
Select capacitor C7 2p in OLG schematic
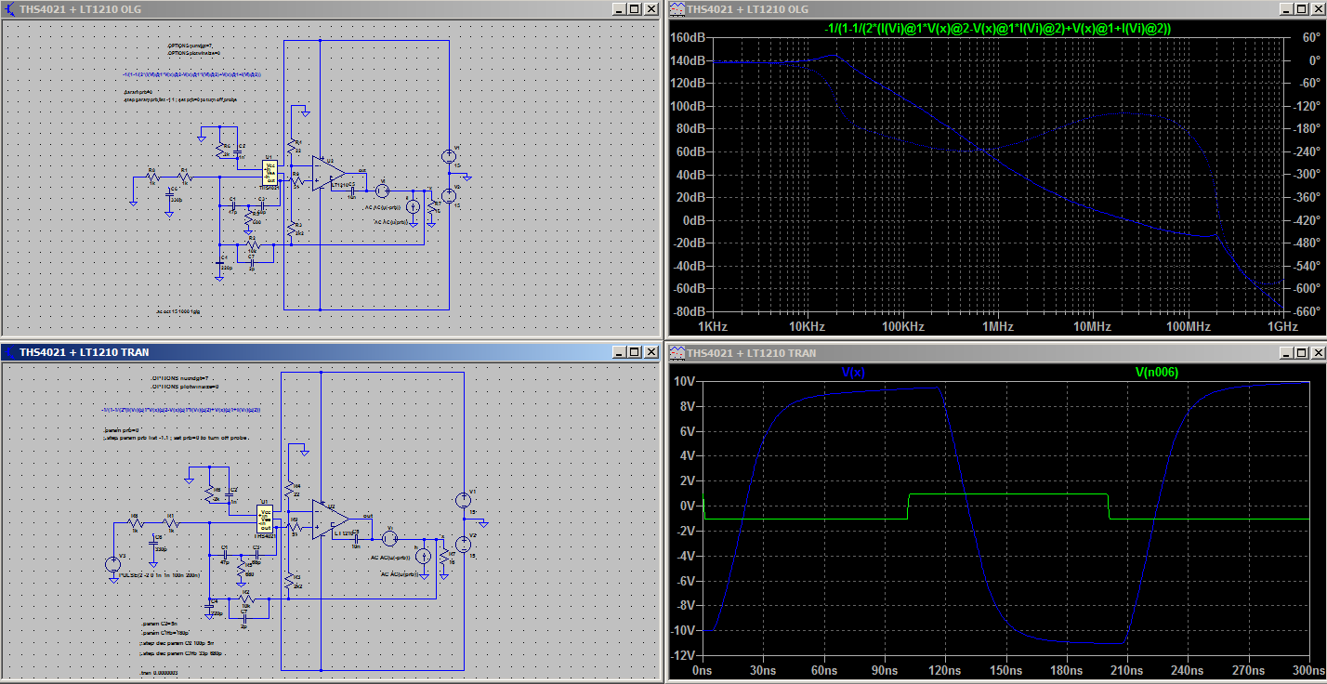[x=252, y=262]
